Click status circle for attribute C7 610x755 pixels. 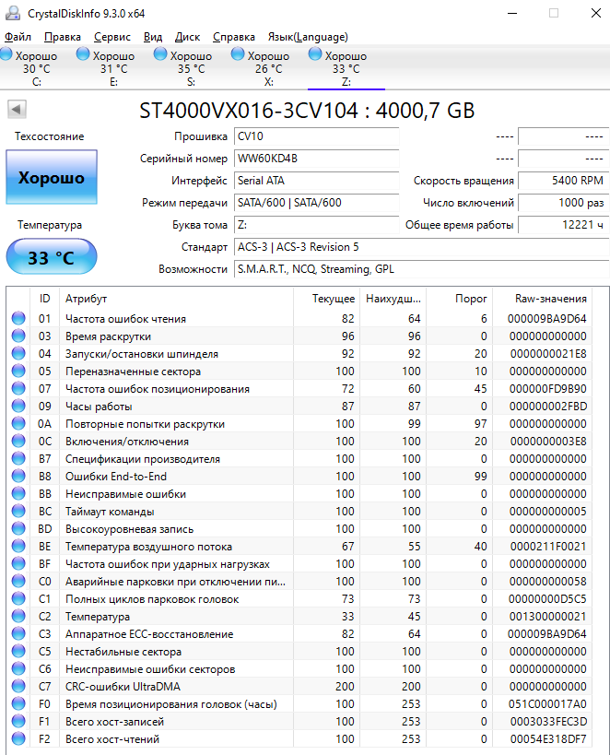[18, 686]
